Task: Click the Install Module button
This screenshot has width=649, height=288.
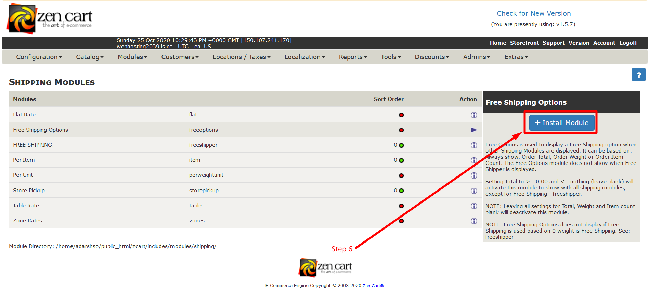Action: coord(561,123)
